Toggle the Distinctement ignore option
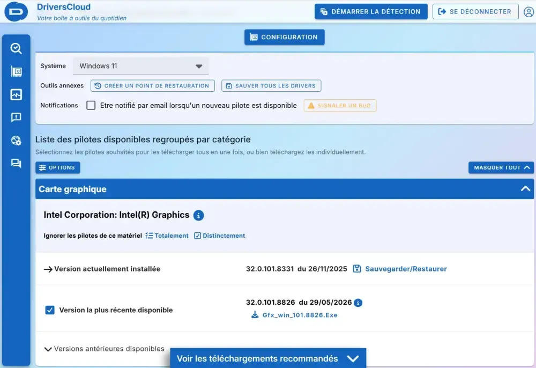 coord(219,235)
